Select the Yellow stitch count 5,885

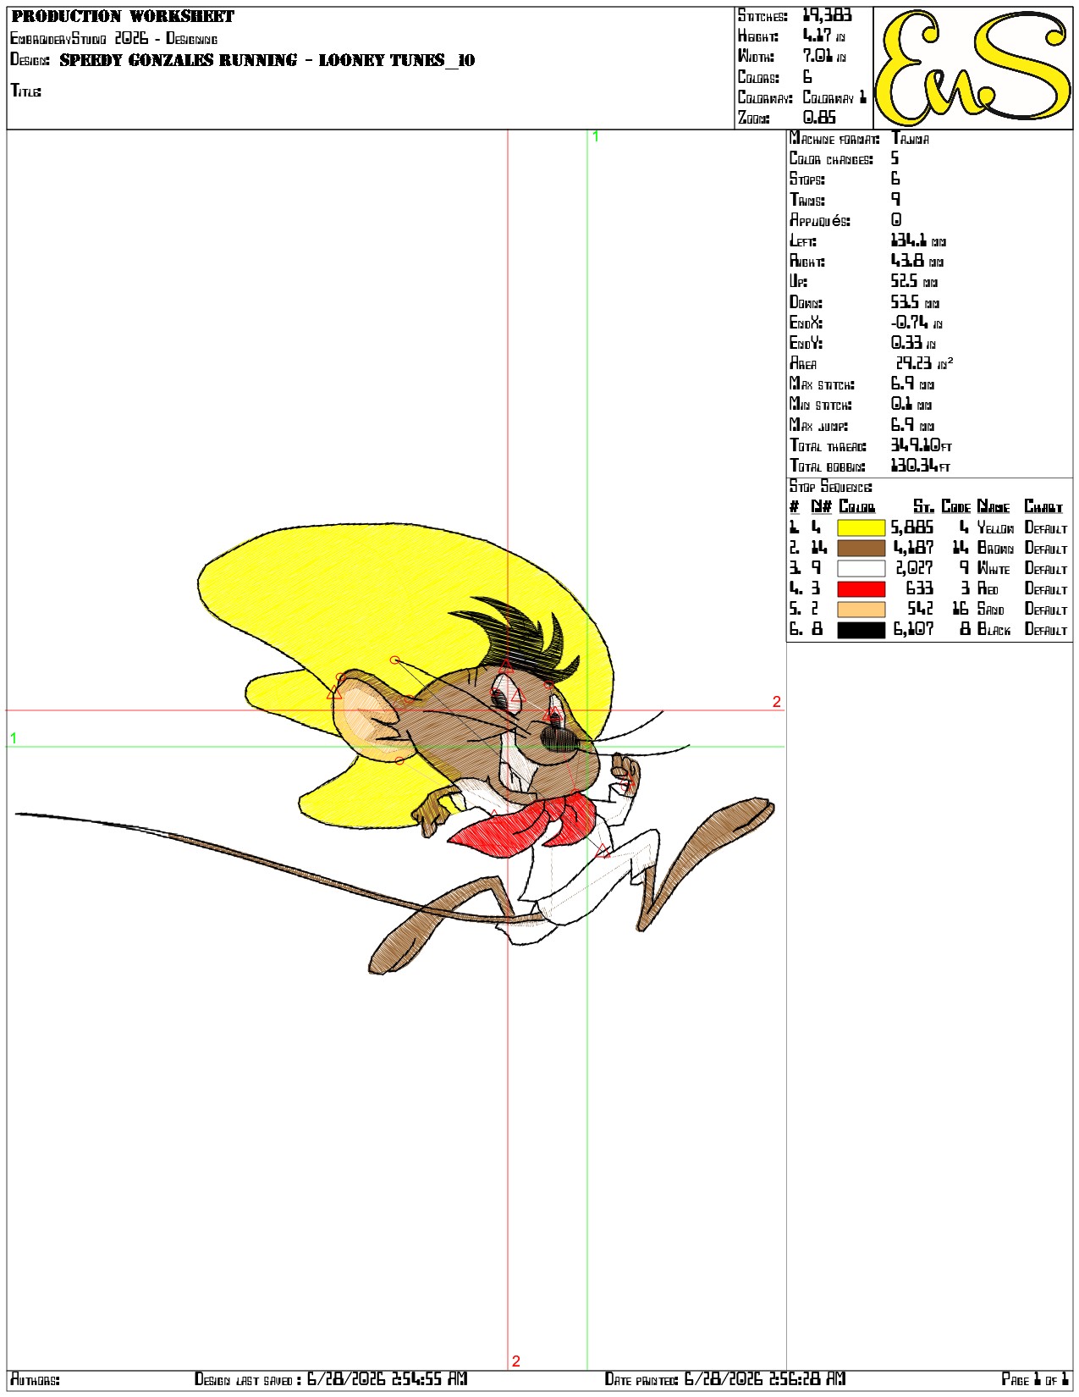[x=912, y=527]
